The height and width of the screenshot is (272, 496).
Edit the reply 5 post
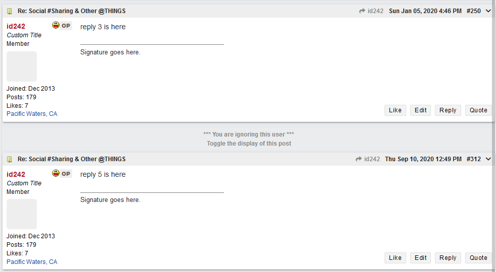[x=420, y=258]
